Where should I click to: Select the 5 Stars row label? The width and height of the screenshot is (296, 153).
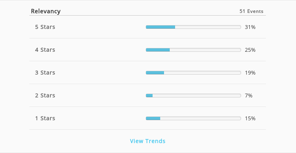[45, 27]
